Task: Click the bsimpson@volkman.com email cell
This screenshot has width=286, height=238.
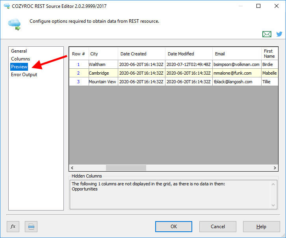Action: click(x=237, y=64)
